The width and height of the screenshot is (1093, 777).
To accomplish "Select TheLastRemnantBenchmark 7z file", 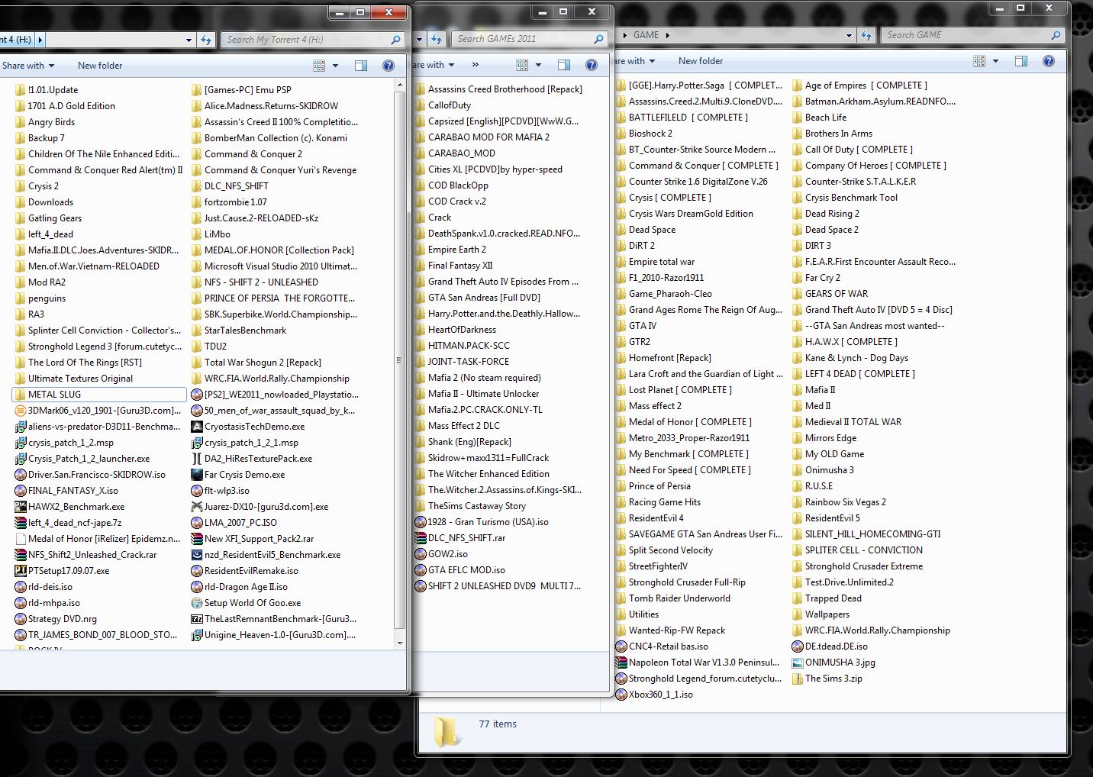I will (x=273, y=619).
